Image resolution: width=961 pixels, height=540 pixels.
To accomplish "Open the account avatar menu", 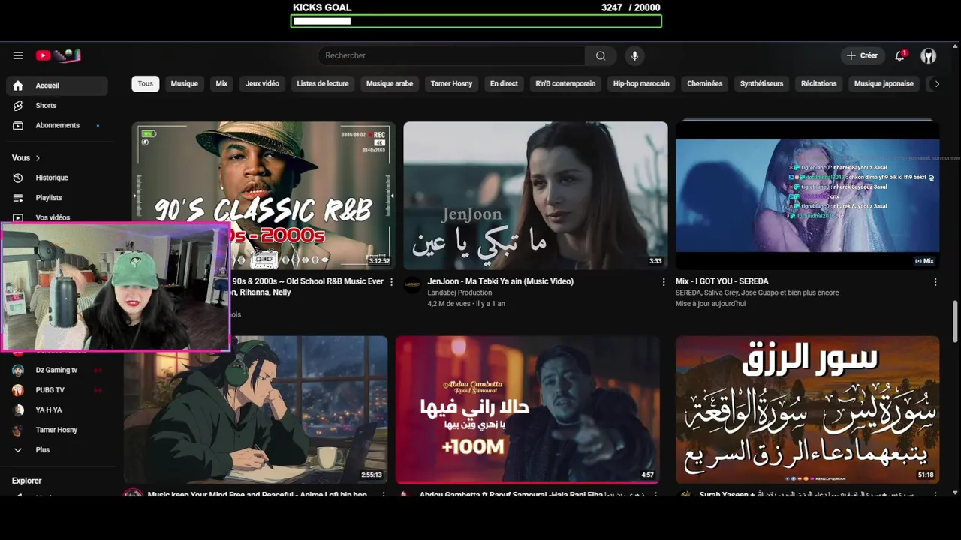I will (929, 55).
